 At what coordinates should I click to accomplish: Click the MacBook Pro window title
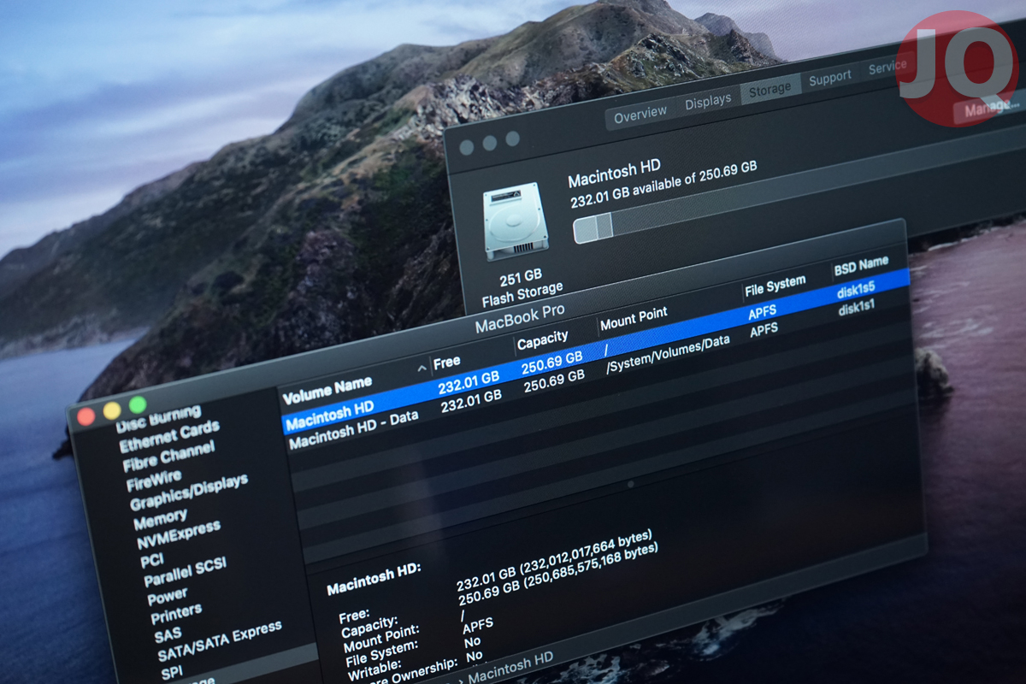(x=520, y=319)
